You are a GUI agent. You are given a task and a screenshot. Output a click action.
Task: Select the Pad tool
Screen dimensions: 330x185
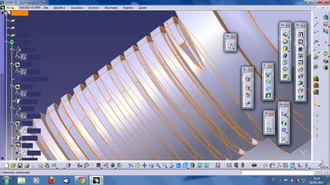(300, 35)
